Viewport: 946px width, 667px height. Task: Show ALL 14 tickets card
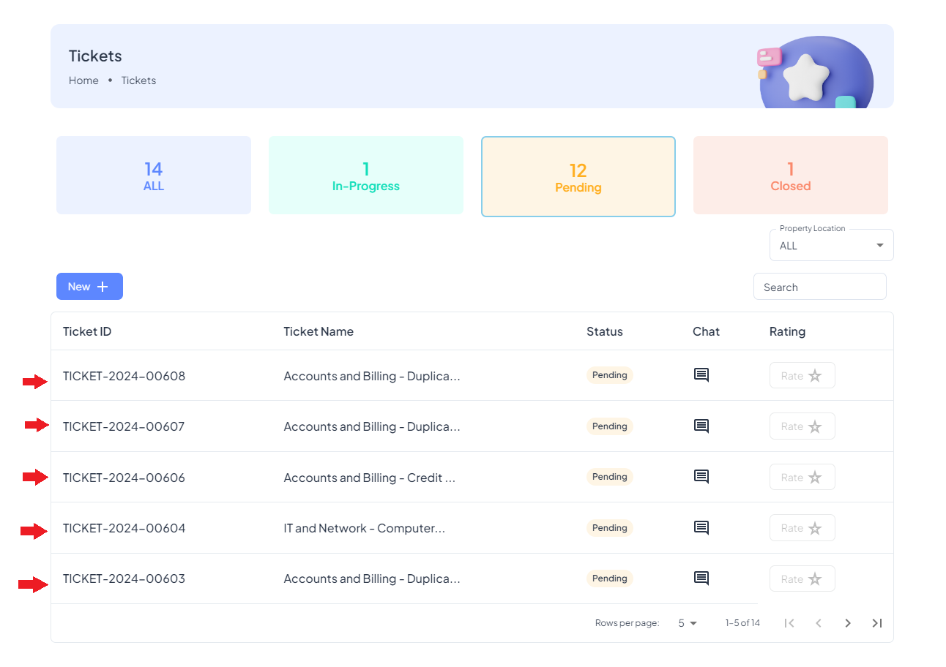154,176
